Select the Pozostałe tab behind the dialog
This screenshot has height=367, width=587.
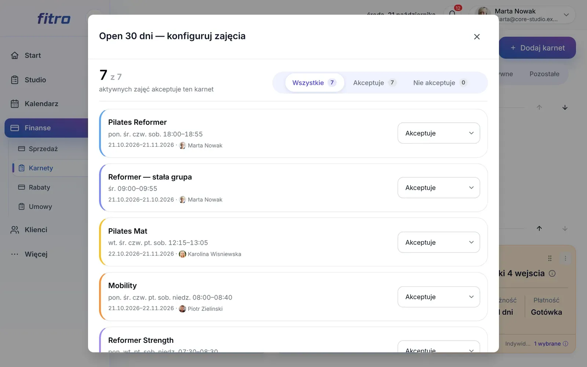544,74
